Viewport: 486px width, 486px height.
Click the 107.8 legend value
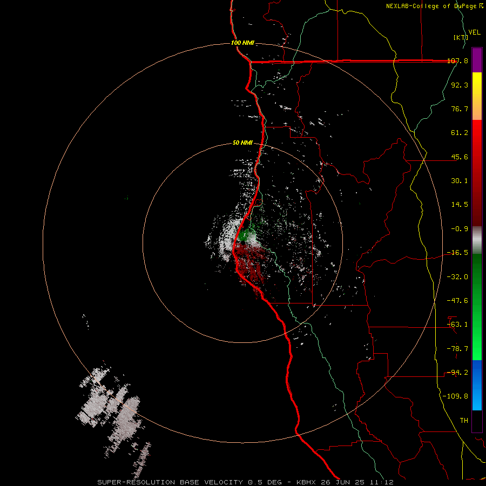point(457,61)
